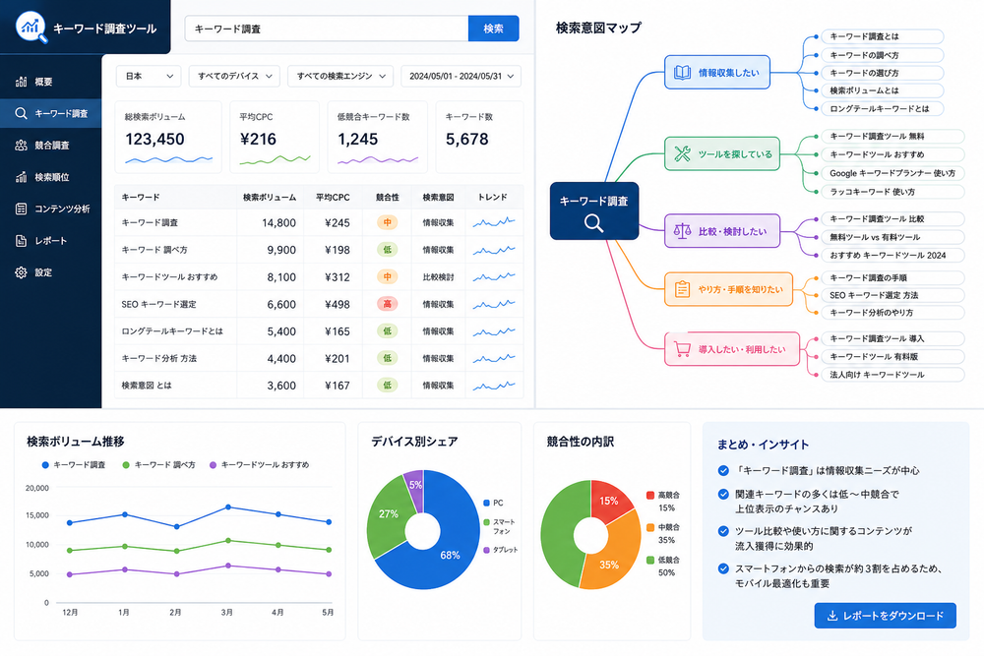
Task: Click the 総検索ボリューム 123,450 stat card
Action: (168, 137)
